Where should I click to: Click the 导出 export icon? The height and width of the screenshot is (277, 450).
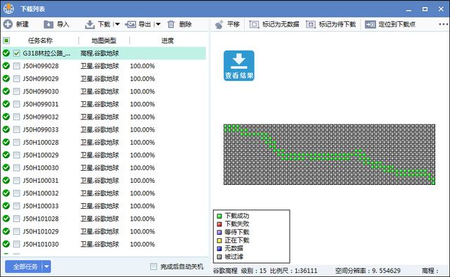(x=130, y=25)
